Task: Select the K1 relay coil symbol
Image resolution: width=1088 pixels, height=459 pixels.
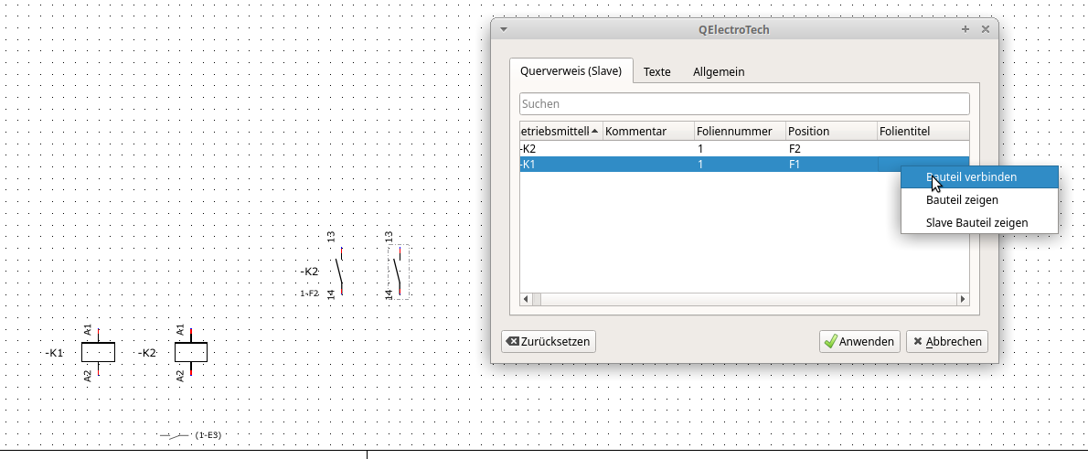Action: [x=98, y=352]
